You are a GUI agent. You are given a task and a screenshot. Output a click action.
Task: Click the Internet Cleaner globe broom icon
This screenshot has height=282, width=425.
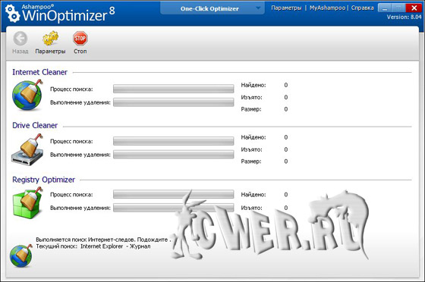click(x=27, y=95)
